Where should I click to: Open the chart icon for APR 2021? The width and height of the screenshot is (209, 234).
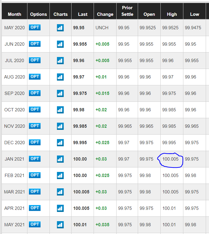click(60, 208)
